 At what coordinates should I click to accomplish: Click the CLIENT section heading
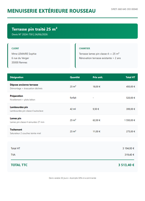point(15,48)
